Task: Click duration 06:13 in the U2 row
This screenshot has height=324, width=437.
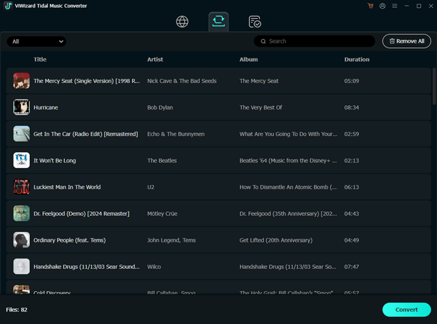Action: [x=351, y=187]
